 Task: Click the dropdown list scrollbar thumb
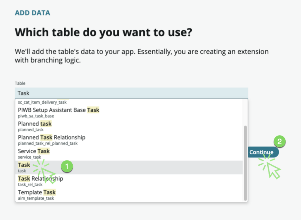pyautogui.click(x=245, y=163)
